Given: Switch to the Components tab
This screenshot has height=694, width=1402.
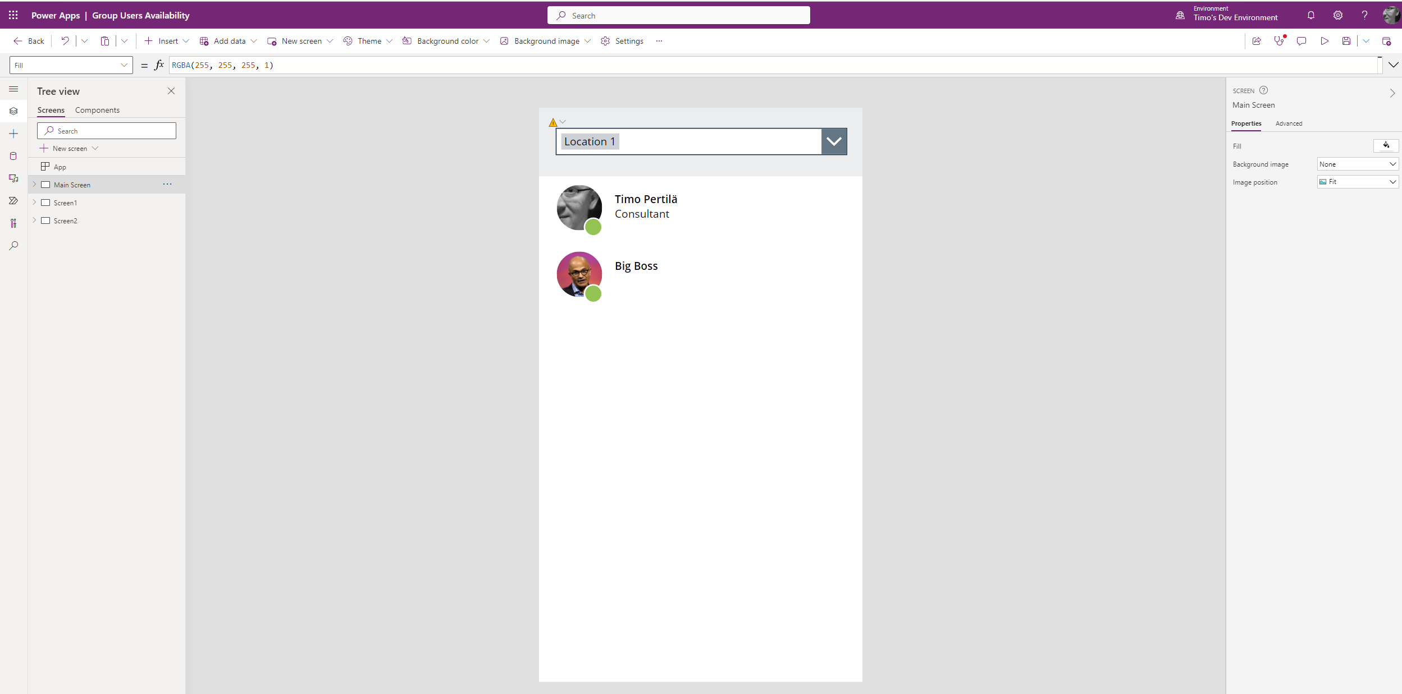Looking at the screenshot, I should (x=97, y=110).
